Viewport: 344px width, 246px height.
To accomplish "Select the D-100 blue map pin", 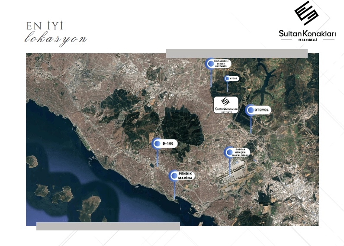I will (157, 143).
